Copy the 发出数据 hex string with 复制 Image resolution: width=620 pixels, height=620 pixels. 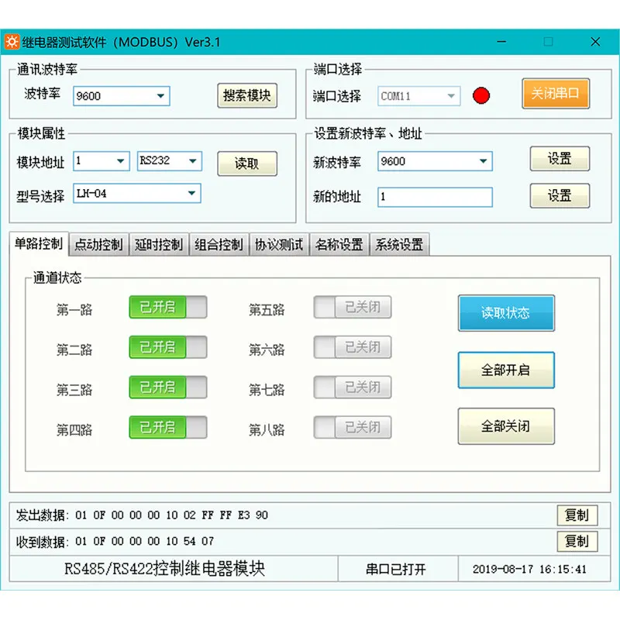coord(577,515)
